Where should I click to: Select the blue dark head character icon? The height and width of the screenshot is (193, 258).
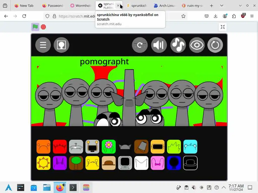click(174, 163)
